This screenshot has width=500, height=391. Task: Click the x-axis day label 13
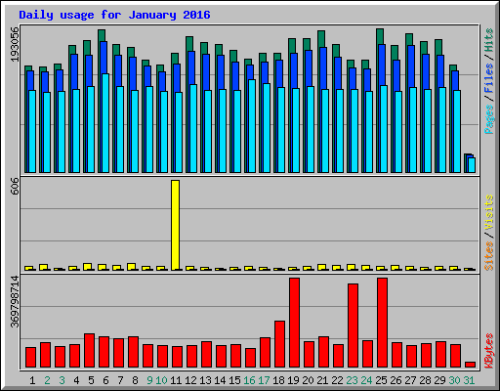(x=205, y=380)
